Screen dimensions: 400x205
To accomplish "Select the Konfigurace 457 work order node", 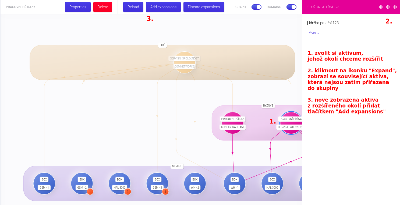I will coord(232,123).
